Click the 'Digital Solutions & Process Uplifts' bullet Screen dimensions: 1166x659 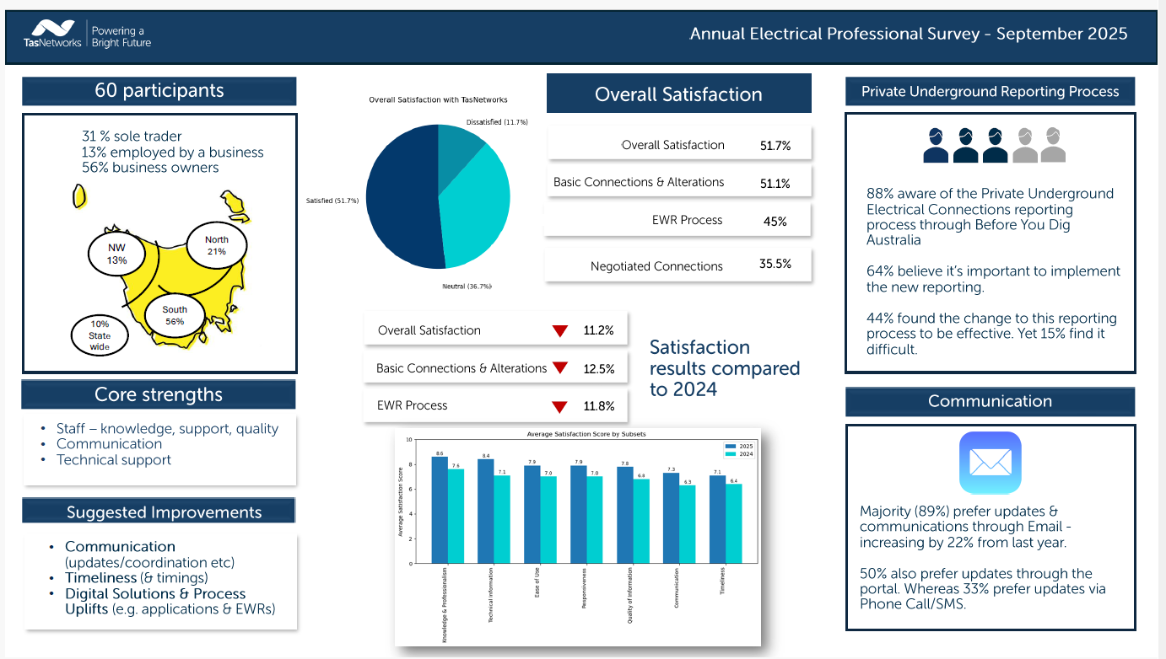[170, 601]
